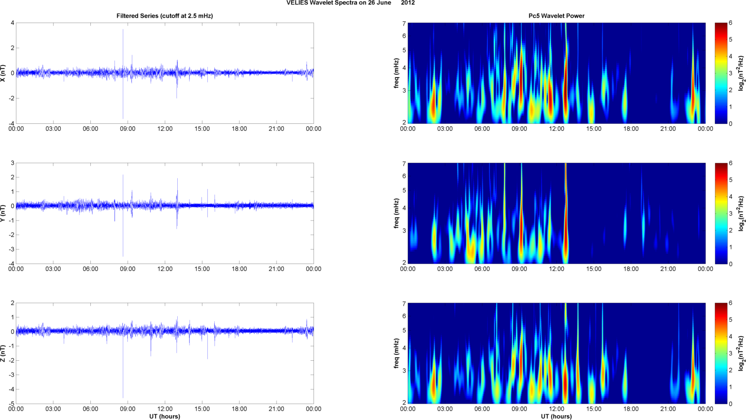Viewport: 746px width, 420px height.
Task: Click the 12:00 tick under Y series plot
Action: (x=165, y=269)
